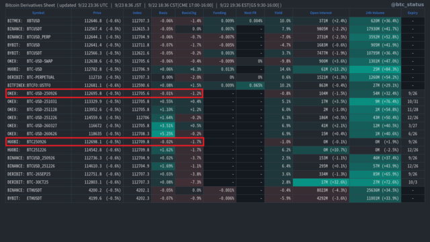The width and height of the screenshot is (430, 242).
Task: Click the Price column header
Action: [97, 13]
